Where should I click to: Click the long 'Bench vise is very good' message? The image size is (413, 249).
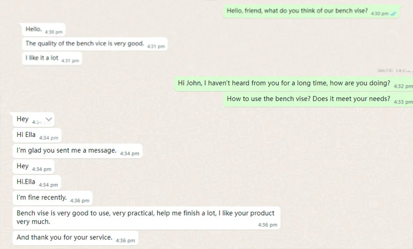(x=146, y=217)
